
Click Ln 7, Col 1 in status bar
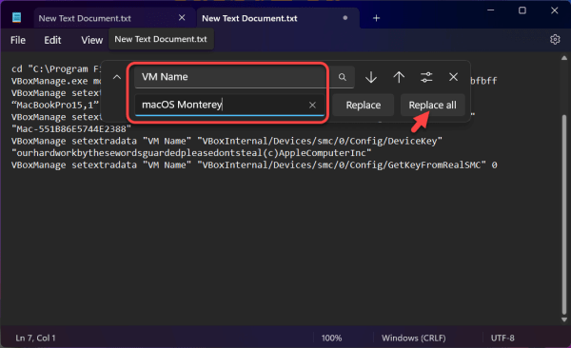point(35,338)
